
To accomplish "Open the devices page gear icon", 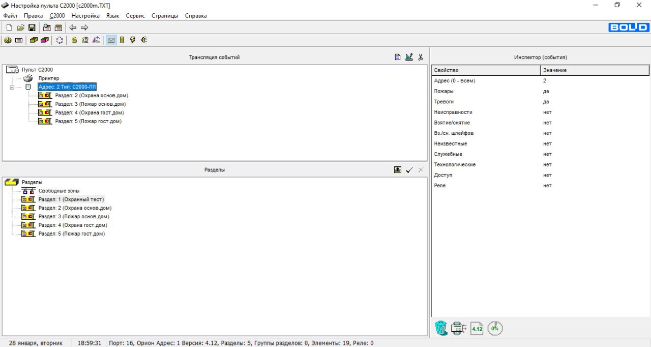I will (8, 40).
